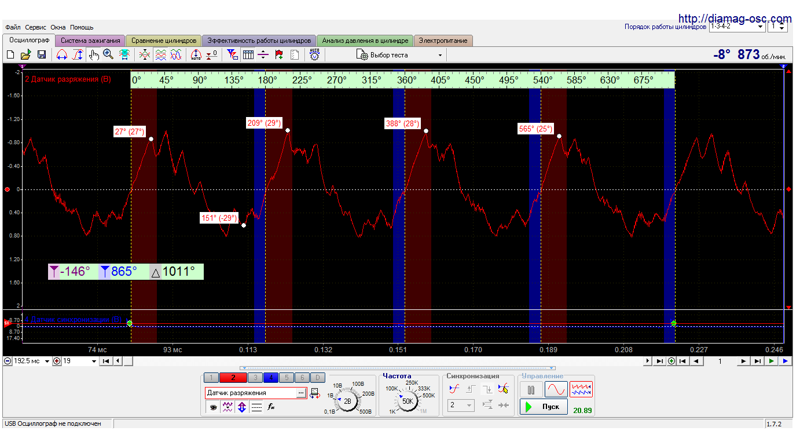The image size is (800, 431).
Task: Click the dashed lines style icon
Action: coord(257,407)
